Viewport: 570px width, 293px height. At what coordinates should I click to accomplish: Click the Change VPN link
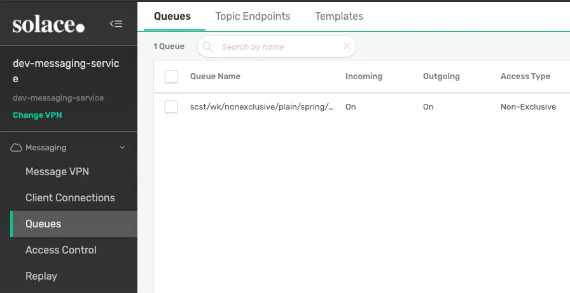(38, 115)
